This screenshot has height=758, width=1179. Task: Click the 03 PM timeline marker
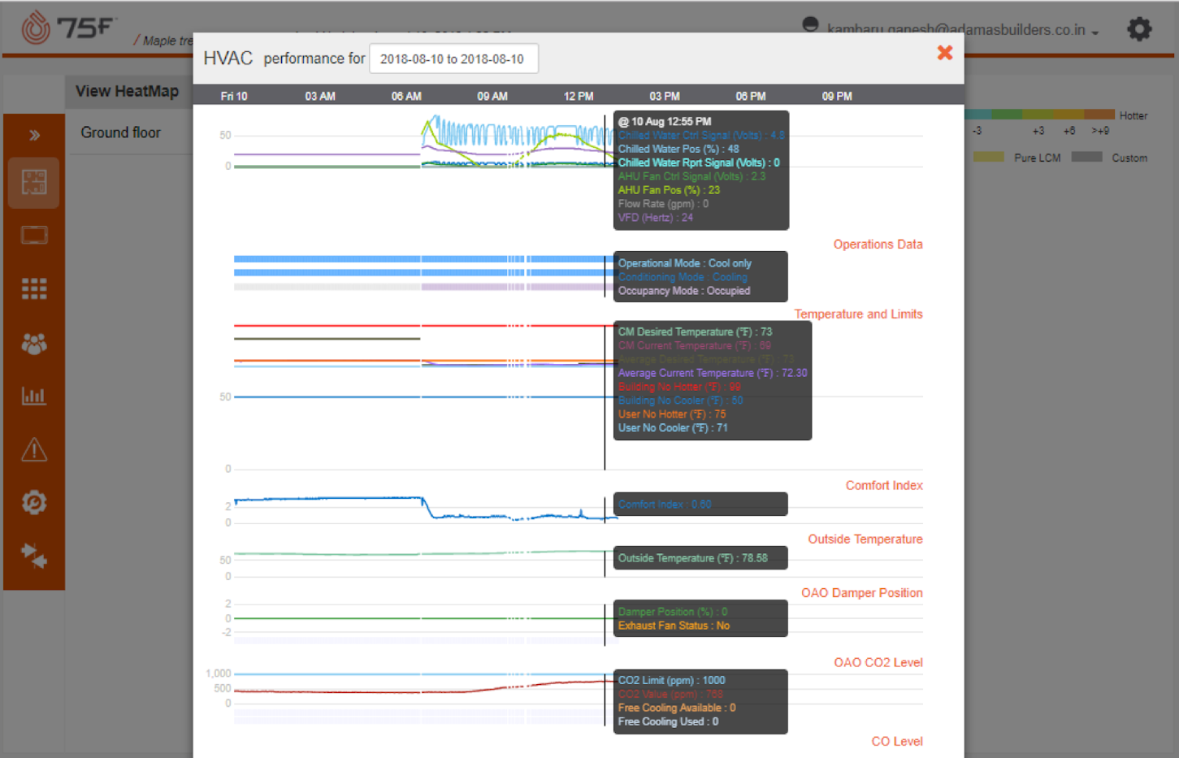665,96
